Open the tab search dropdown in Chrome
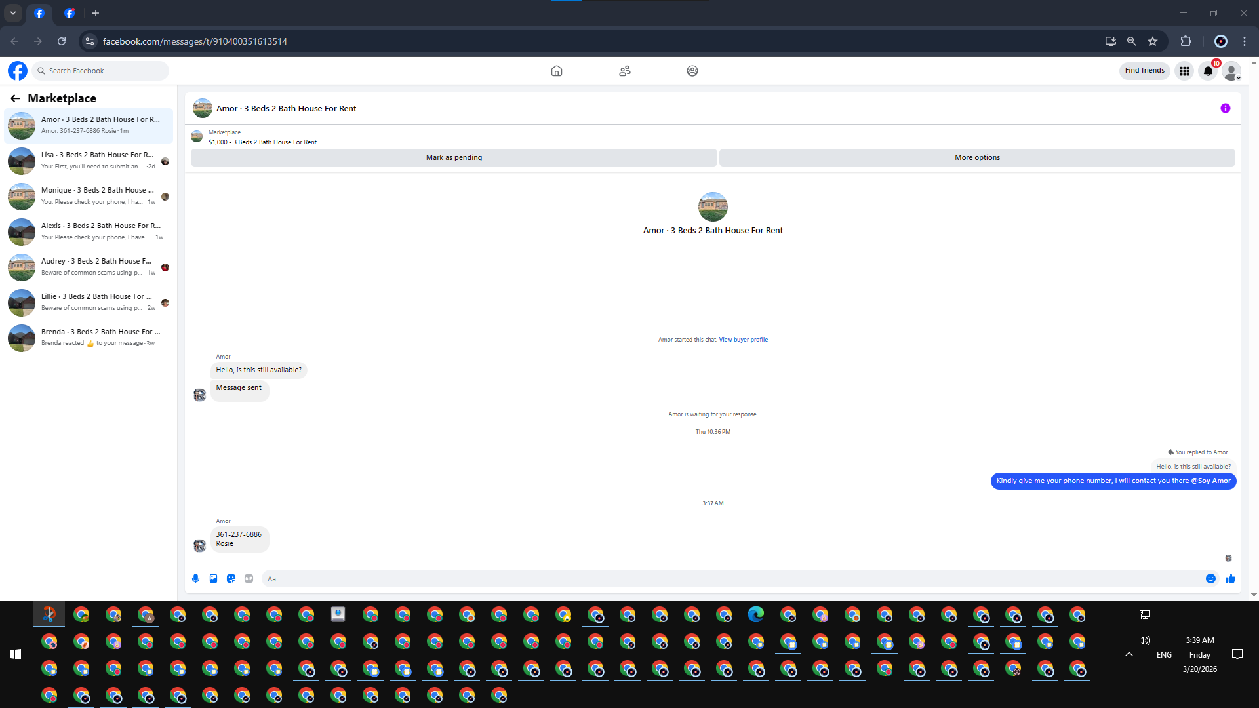1259x708 pixels. (13, 13)
